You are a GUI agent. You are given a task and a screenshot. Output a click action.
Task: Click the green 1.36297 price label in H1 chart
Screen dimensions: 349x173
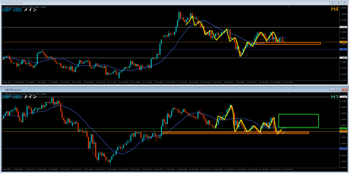point(343,128)
